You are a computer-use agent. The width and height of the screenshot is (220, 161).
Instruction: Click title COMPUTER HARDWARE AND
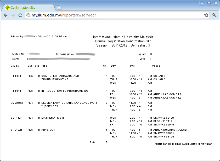(x=60, y=76)
